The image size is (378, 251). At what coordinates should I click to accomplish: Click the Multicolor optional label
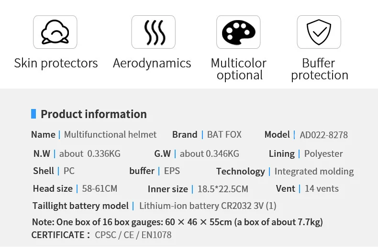click(239, 69)
